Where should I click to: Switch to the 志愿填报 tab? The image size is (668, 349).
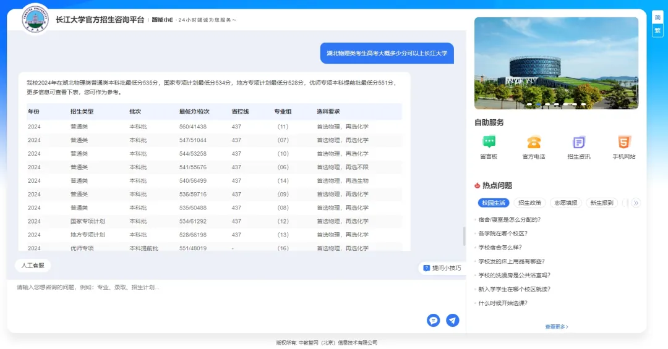[x=565, y=203]
